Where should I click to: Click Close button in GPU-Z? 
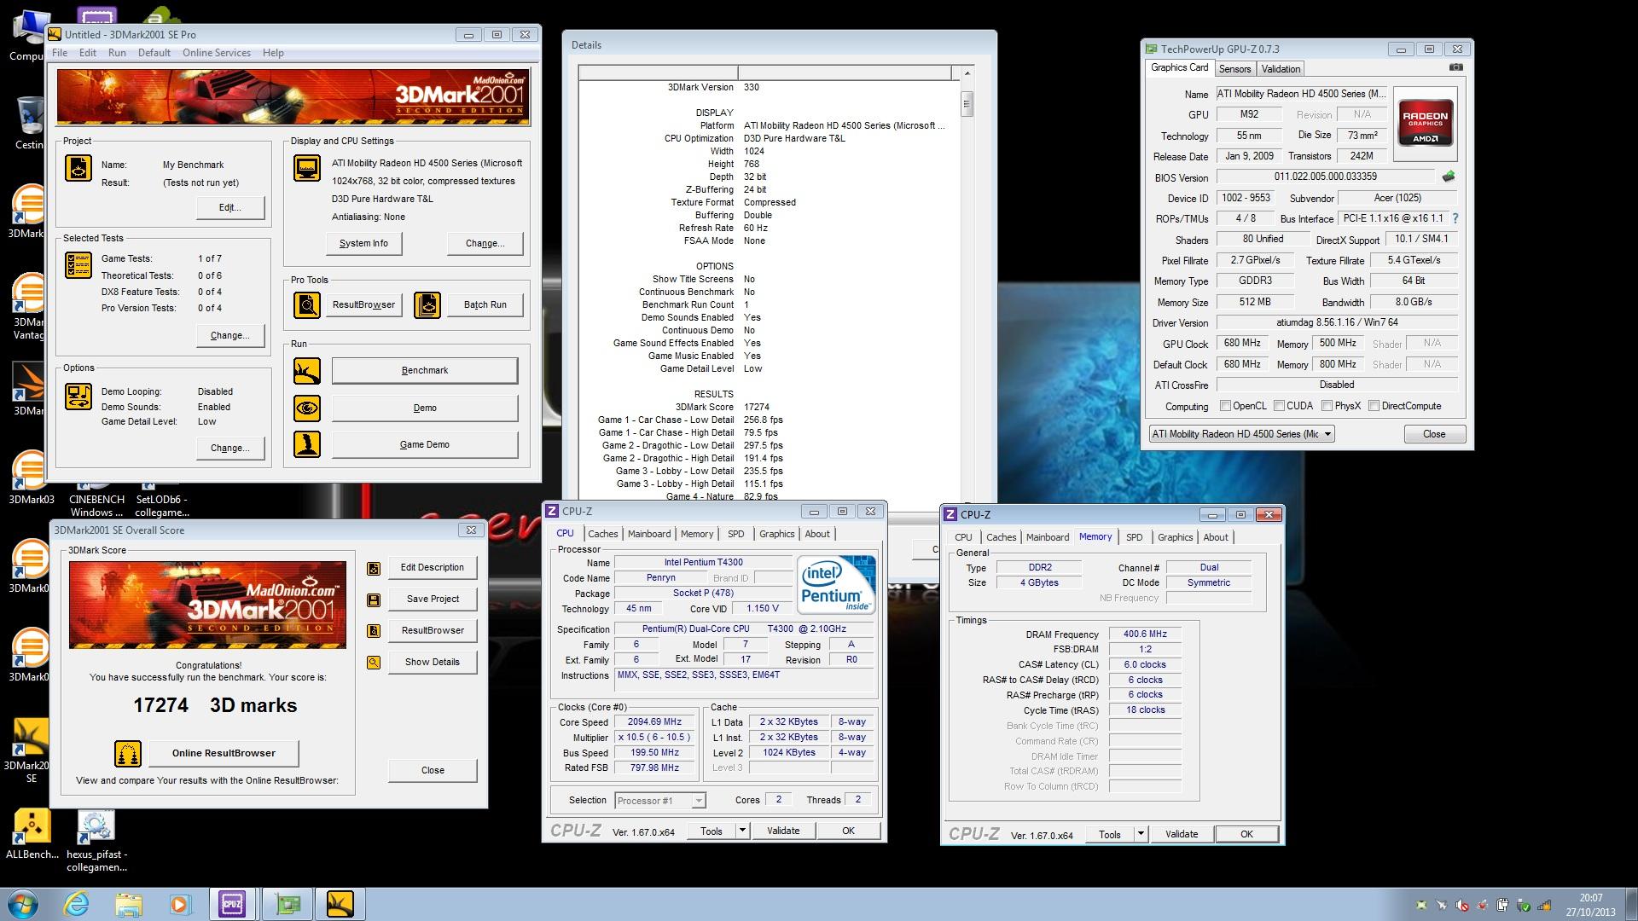point(1434,434)
